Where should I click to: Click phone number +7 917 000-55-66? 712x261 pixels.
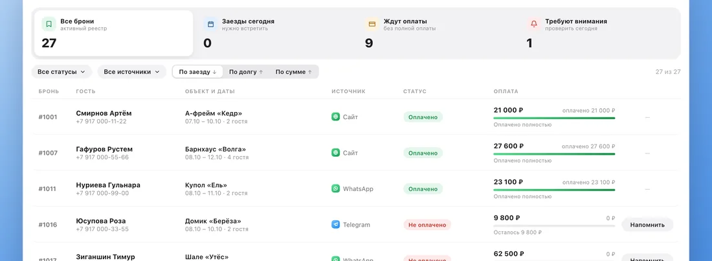pos(102,157)
